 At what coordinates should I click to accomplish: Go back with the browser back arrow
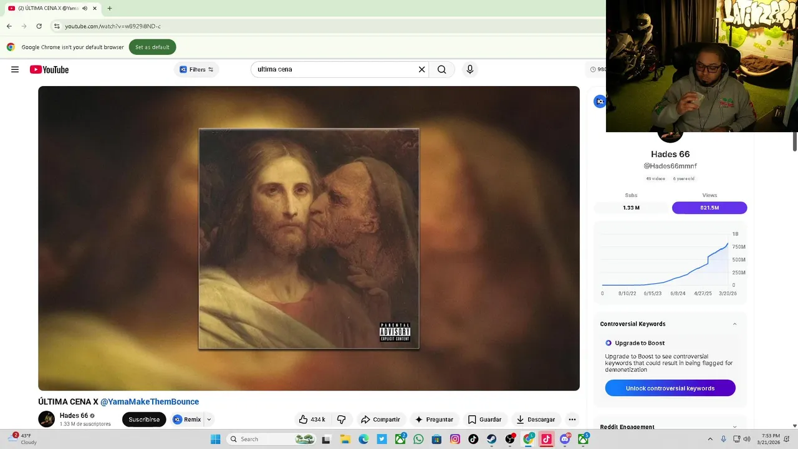coord(9,26)
